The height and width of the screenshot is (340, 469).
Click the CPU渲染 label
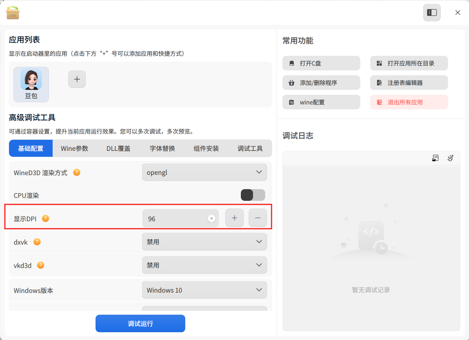[26, 195]
